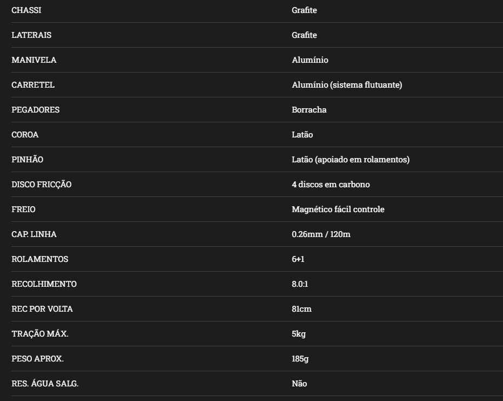Click the 185g PESO APROX. value
Screen dimensions: 503x401
[300, 359]
